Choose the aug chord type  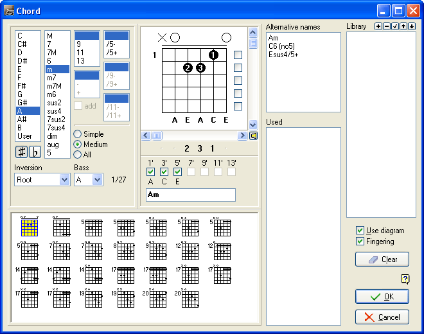click(x=57, y=145)
